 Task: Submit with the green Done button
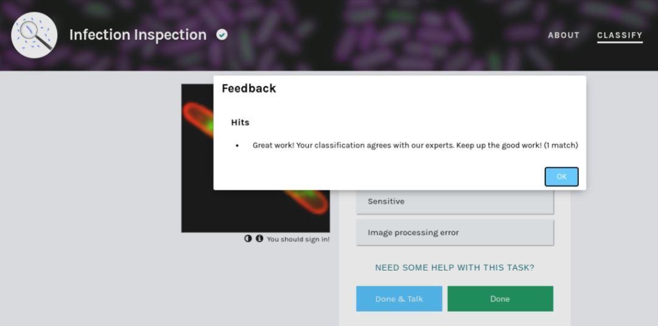point(500,299)
